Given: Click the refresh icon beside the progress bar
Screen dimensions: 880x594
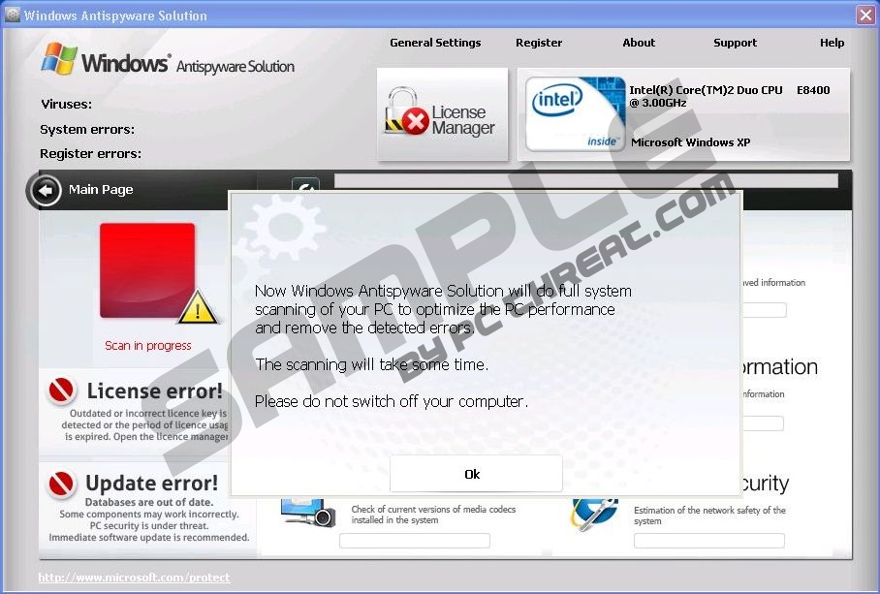Looking at the screenshot, I should [306, 186].
